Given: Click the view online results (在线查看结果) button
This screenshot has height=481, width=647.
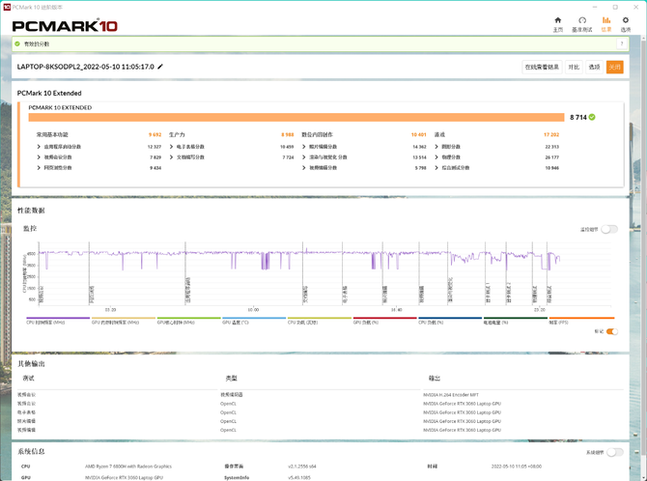Looking at the screenshot, I should [542, 67].
